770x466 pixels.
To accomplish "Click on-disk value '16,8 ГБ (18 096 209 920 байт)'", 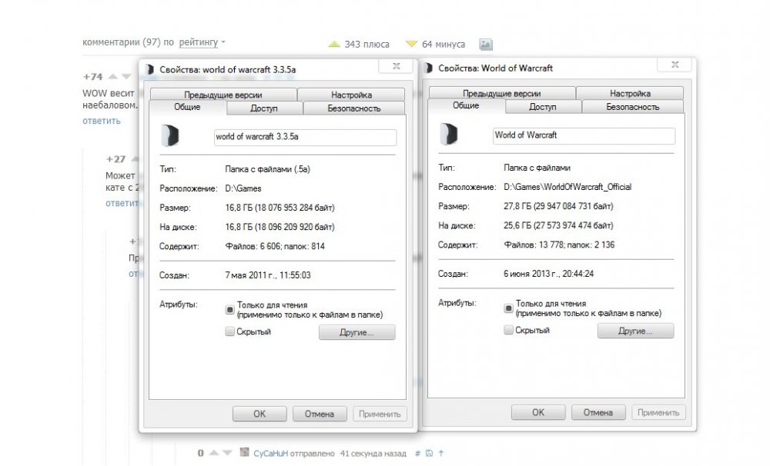I will pyautogui.click(x=280, y=227).
